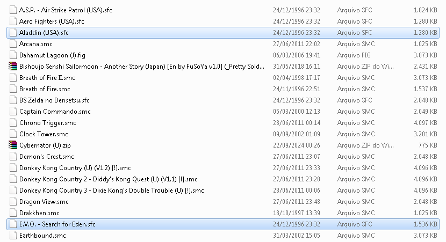Click the file icon of Clock Tower.smc
Image resolution: width=446 pixels, height=242 pixels.
pyautogui.click(x=13, y=134)
